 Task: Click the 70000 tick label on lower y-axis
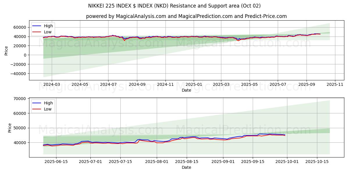coord(20,99)
